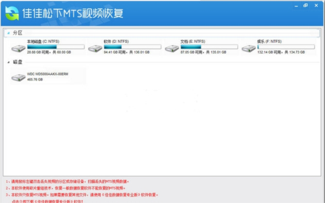
Task: Select the 娱乐 (F: NTFS) drive icon
Action: coord(249,49)
